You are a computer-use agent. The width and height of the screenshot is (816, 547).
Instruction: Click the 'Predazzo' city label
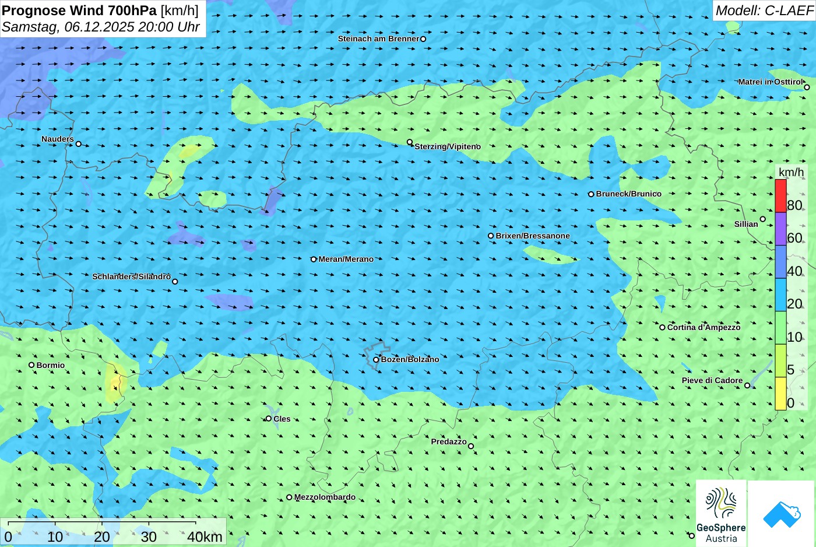tap(449, 442)
